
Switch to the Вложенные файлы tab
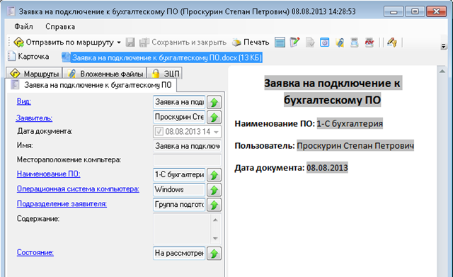point(105,74)
